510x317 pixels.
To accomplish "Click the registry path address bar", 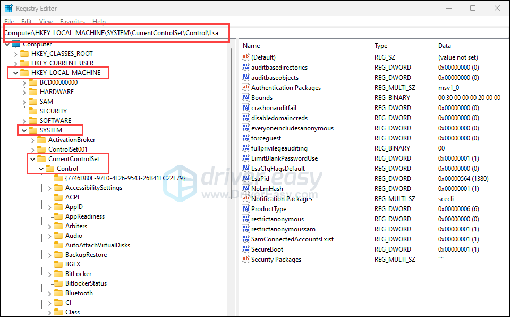I will tap(117, 33).
